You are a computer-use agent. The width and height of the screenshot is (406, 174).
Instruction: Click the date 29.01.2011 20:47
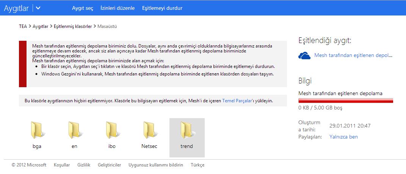350,126
